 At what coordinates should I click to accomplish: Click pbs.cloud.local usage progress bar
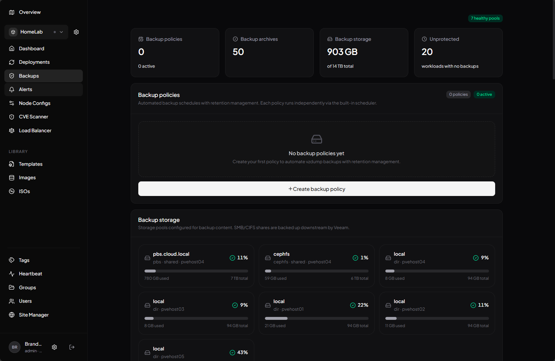pos(196,271)
